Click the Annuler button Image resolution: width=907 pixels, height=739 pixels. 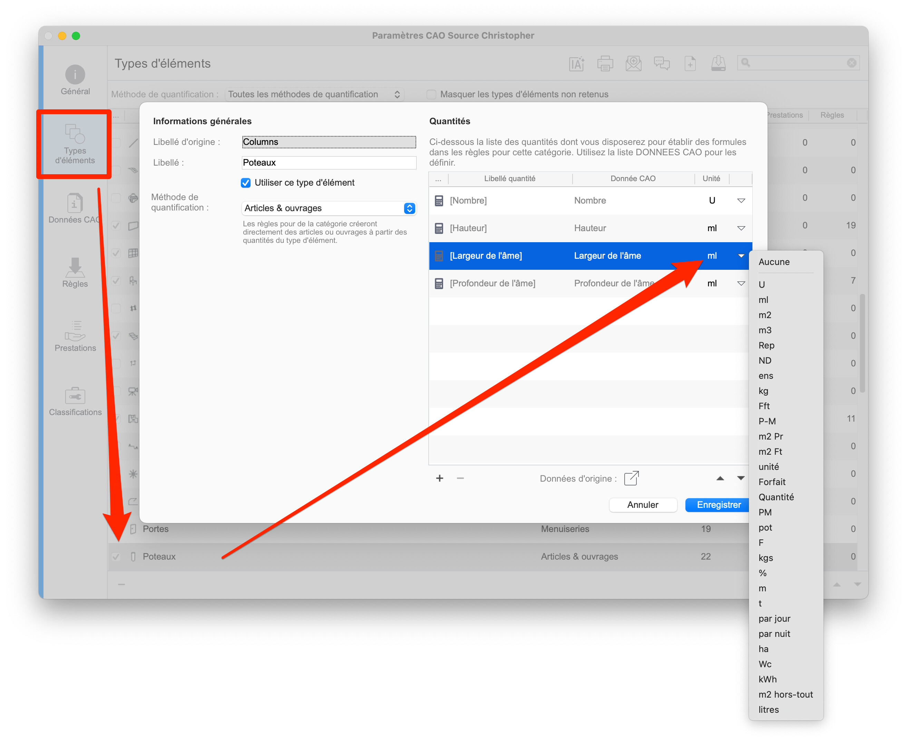[x=643, y=504]
